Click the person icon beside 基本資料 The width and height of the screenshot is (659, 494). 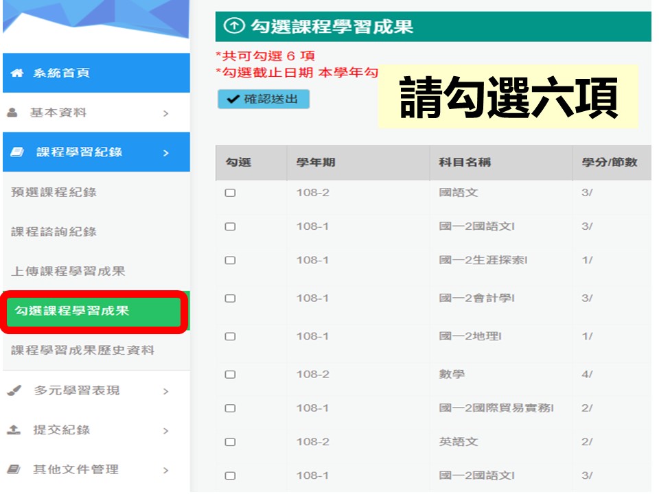[12, 113]
